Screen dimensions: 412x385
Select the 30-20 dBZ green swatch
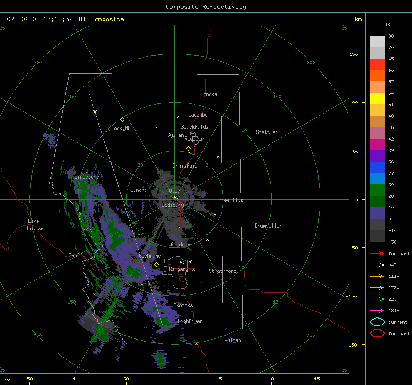click(x=377, y=190)
